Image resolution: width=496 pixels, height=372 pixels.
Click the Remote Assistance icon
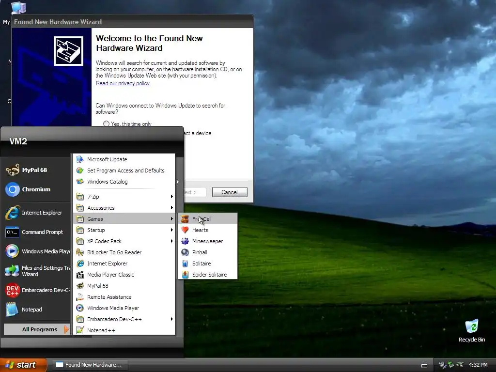tap(80, 297)
